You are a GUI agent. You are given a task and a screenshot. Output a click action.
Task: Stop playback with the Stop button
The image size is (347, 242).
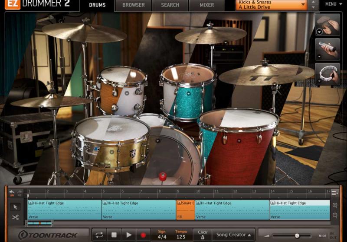click(114, 235)
